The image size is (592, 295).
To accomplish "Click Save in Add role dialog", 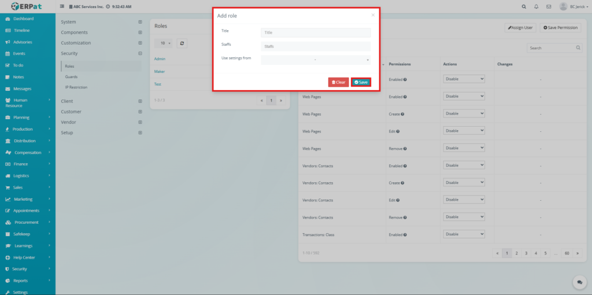I will pyautogui.click(x=361, y=82).
